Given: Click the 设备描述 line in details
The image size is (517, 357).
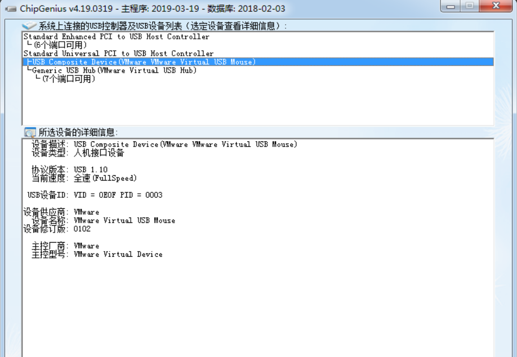Looking at the screenshot, I should click(164, 144).
